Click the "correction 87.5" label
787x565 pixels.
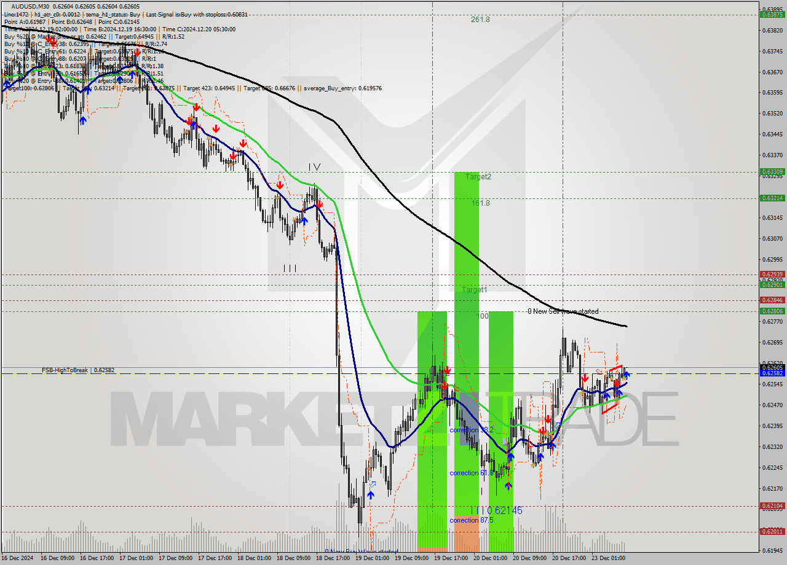472,520
